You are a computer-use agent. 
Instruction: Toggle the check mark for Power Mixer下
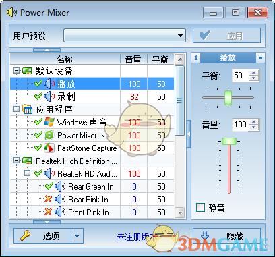click(38, 135)
